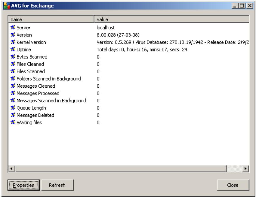Select the Uptime row label
Viewport: 256px width, 197px height.
coord(24,49)
